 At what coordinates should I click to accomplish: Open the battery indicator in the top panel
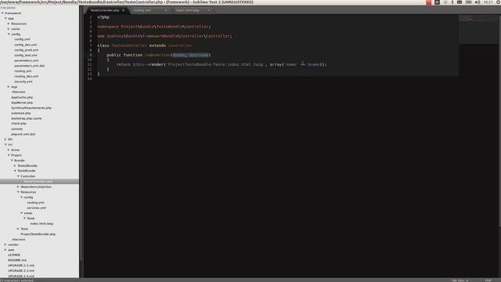point(468,2)
